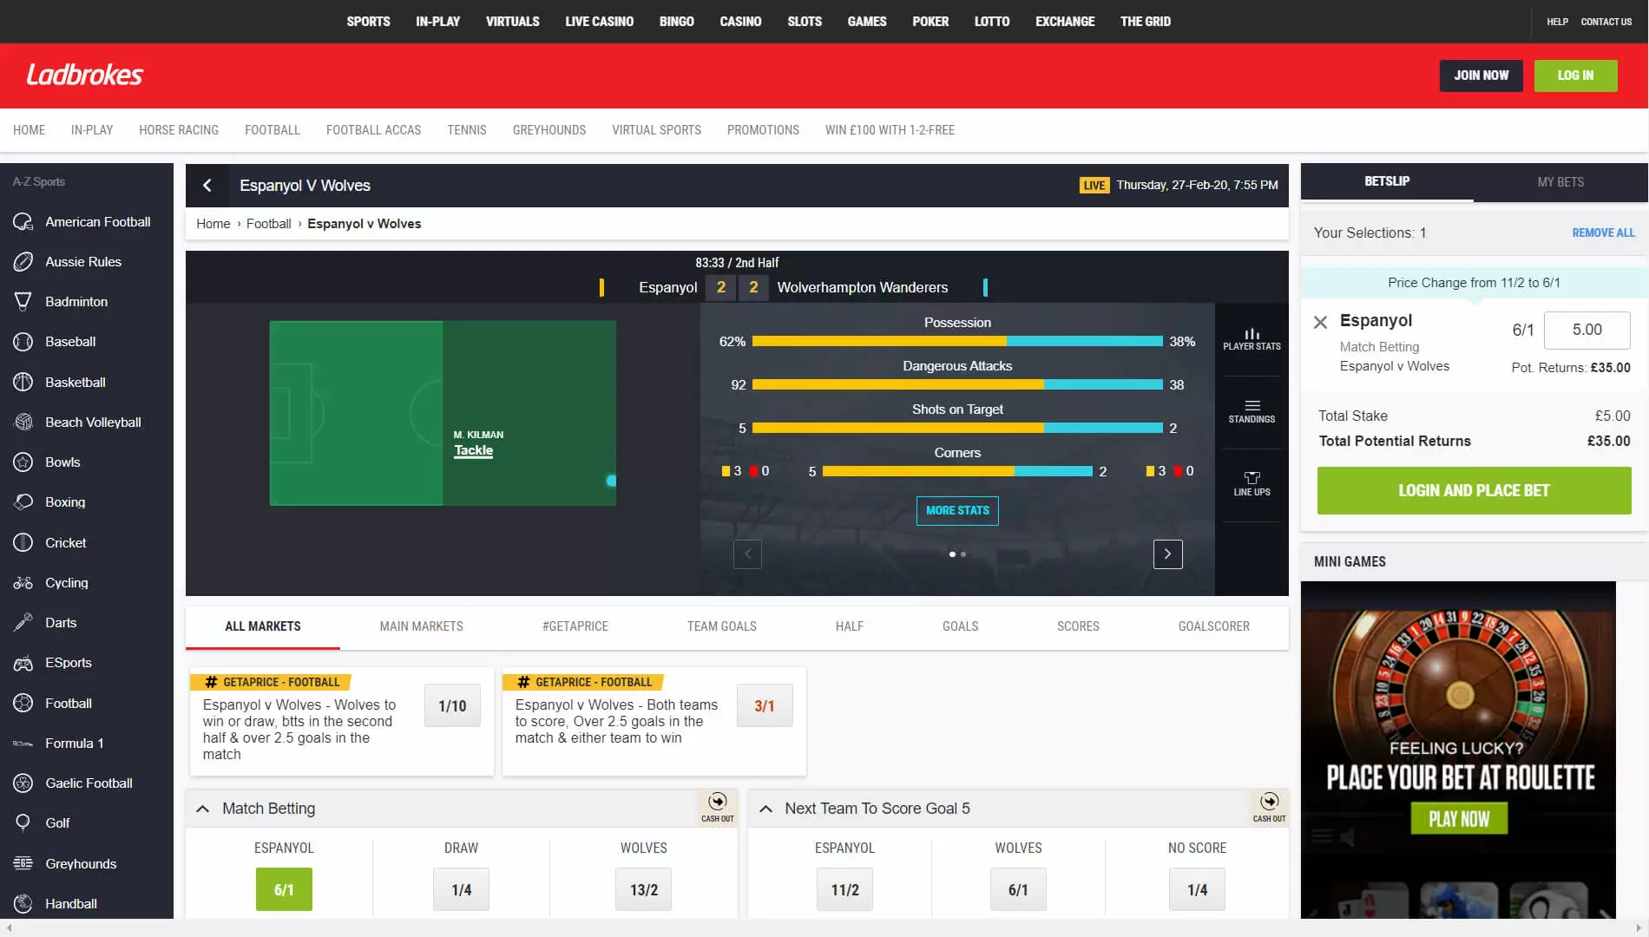Click the back arrow beside Espanyol V Wolves
Viewport: 1649px width, 937px height.
[207, 185]
